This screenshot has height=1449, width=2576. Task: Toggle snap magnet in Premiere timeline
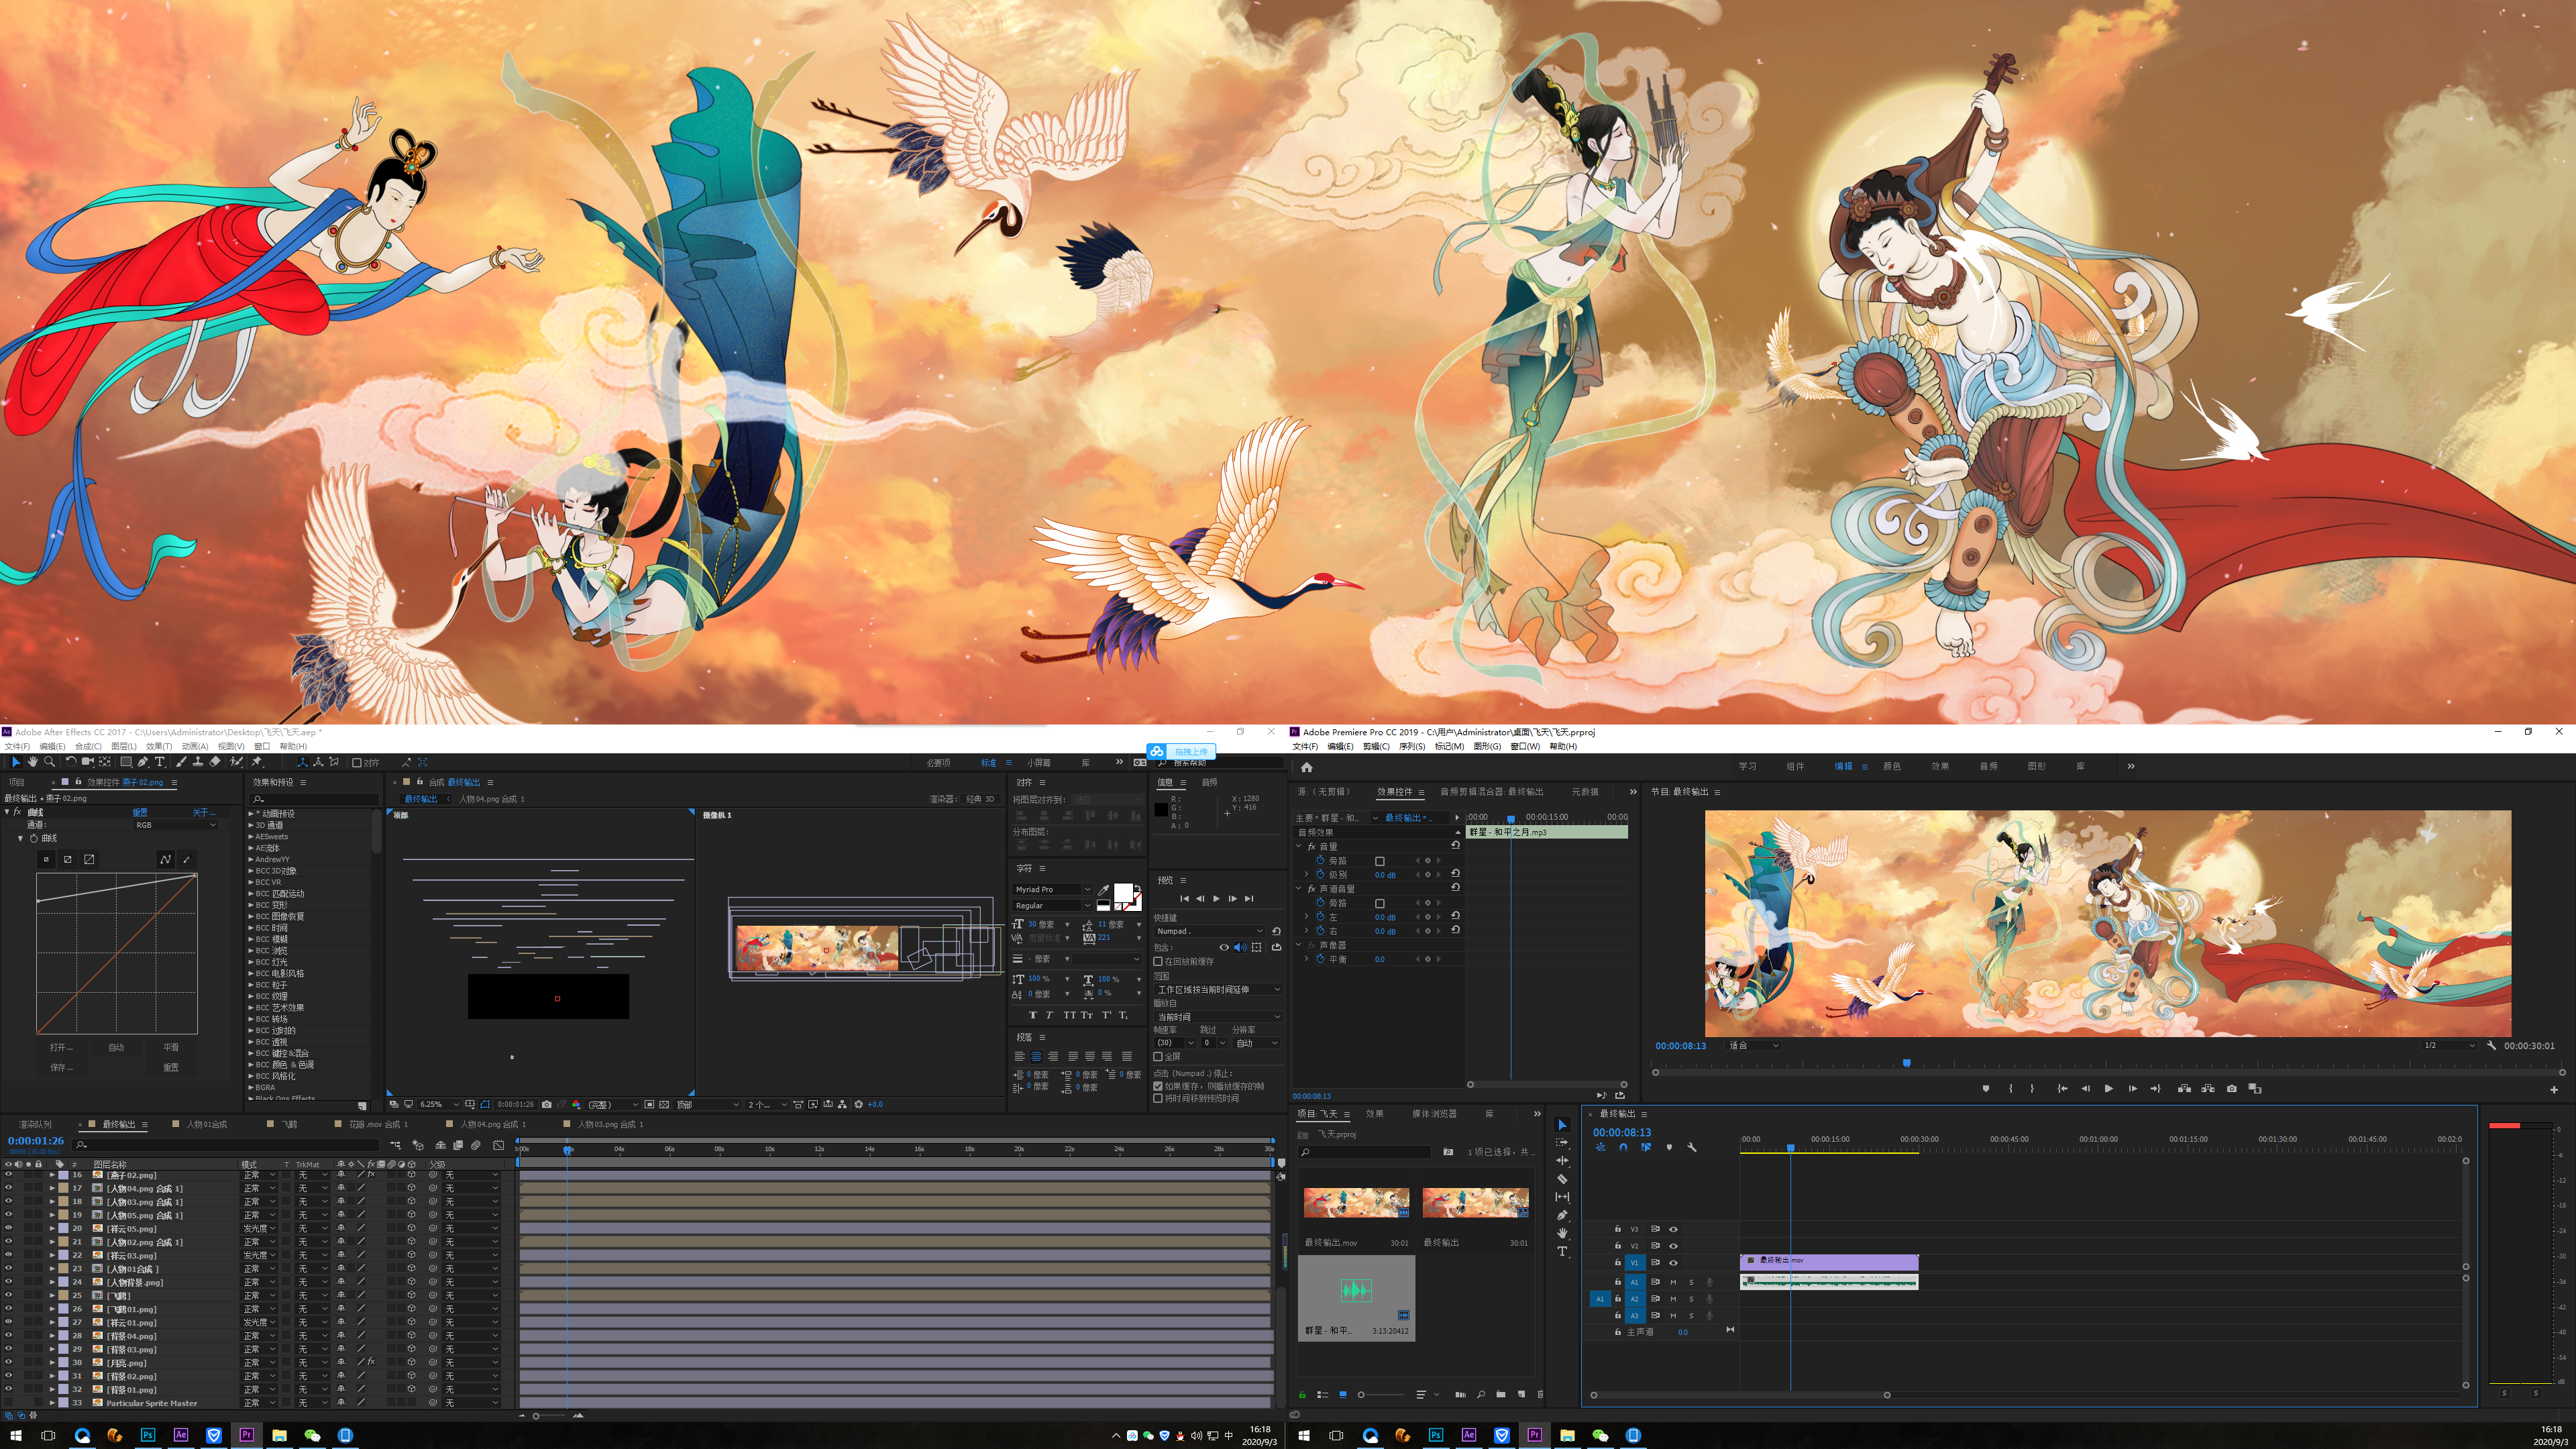tap(1623, 1148)
